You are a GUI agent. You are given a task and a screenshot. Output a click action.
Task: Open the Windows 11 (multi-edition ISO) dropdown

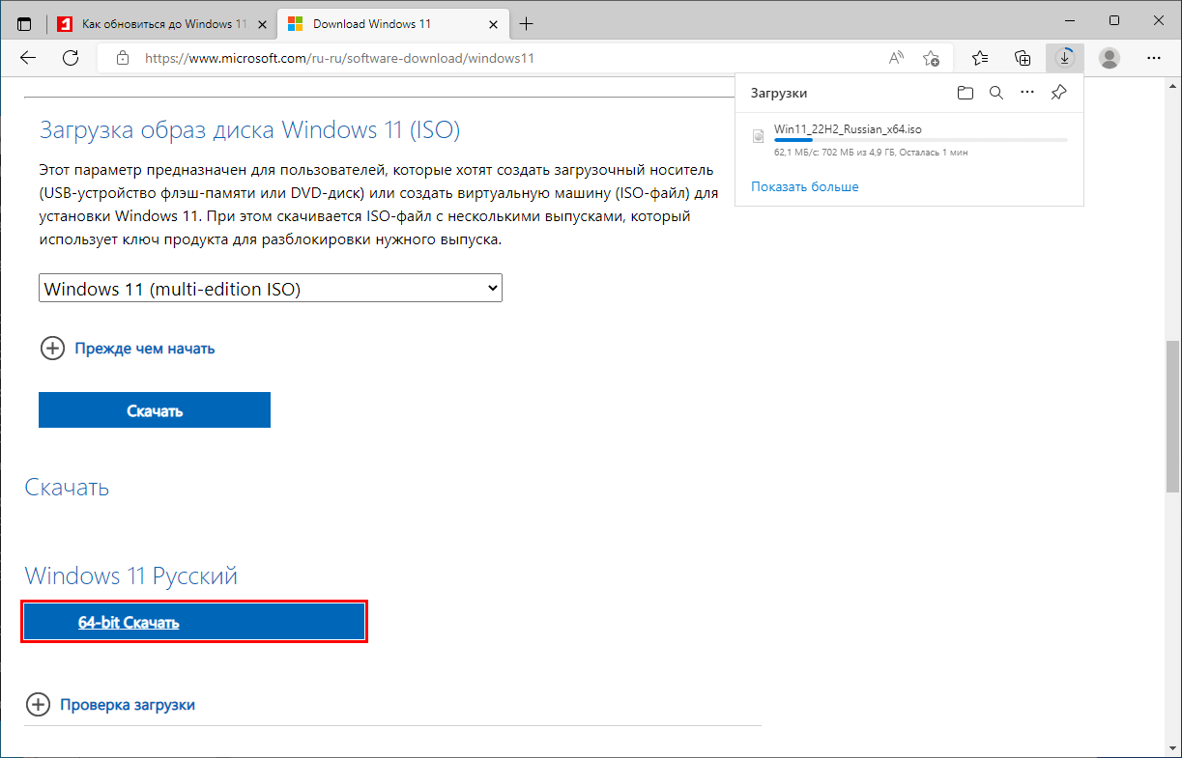click(271, 288)
